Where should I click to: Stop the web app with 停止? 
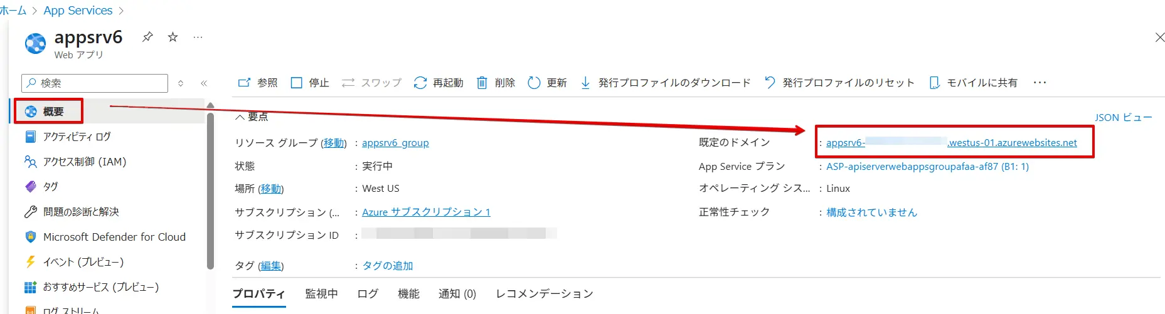311,83
